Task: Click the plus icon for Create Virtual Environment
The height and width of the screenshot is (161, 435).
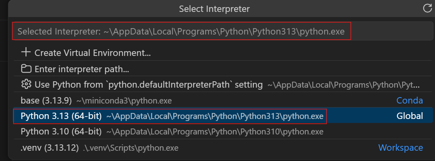Action: tap(26, 52)
